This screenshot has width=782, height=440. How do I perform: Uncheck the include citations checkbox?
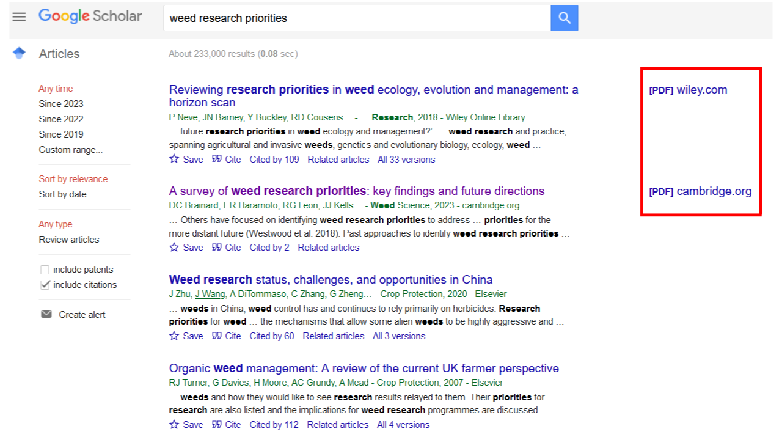[x=45, y=285]
